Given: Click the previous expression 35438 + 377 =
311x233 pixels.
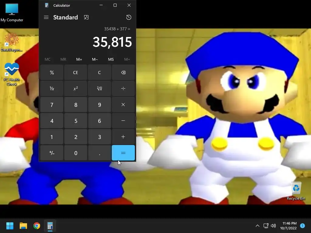Looking at the screenshot, I should [117, 29].
